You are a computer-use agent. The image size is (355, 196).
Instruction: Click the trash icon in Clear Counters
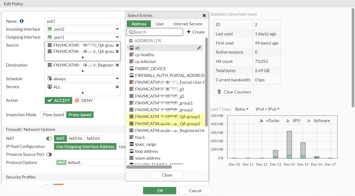click(x=219, y=92)
